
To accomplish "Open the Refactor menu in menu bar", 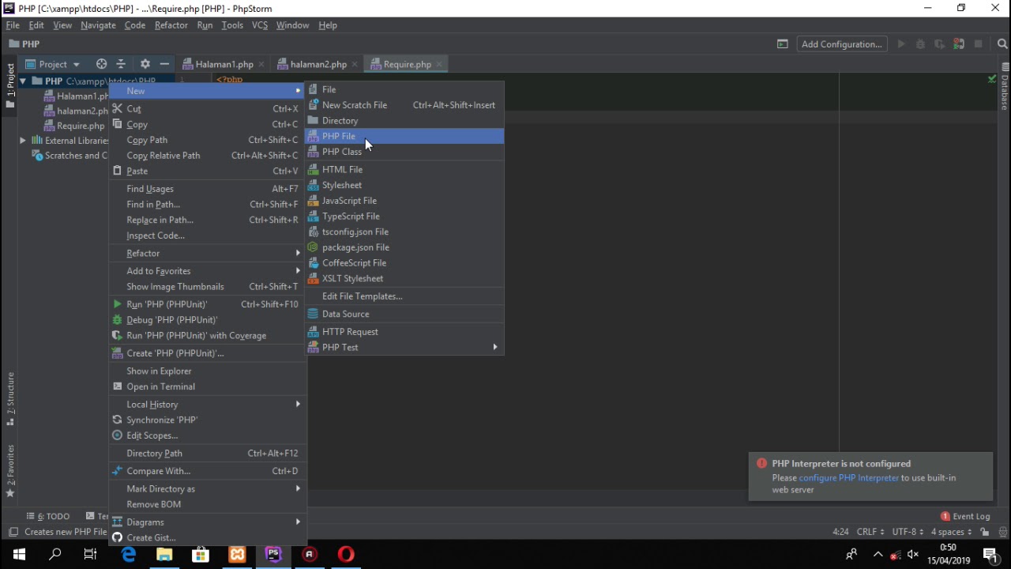I will click(x=171, y=25).
